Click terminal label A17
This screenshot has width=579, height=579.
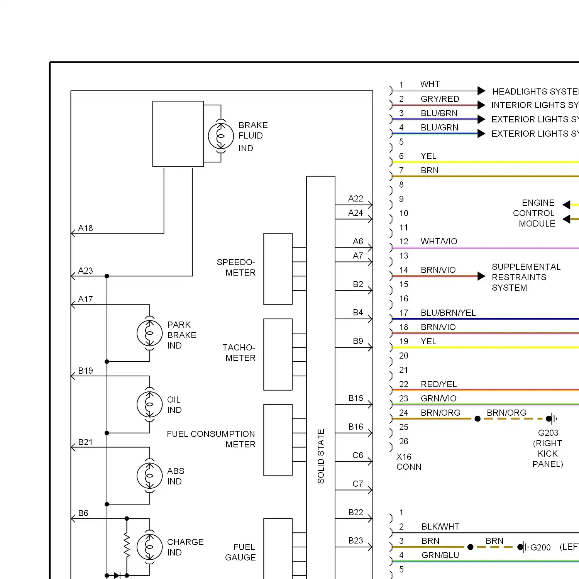[x=85, y=299]
